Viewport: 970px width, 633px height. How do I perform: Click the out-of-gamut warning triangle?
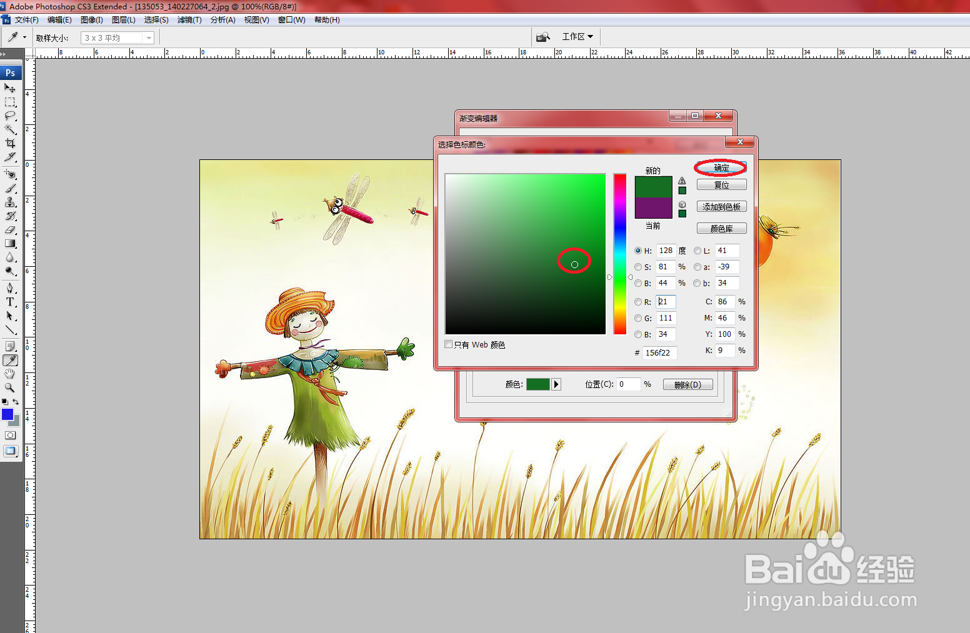682,181
